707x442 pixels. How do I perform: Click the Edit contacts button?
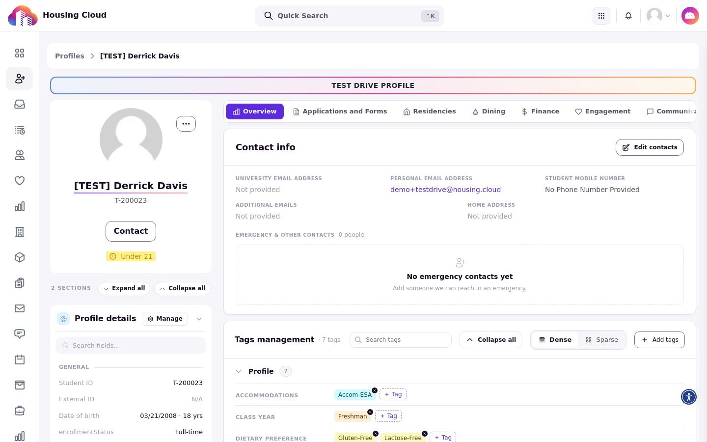pos(650,147)
